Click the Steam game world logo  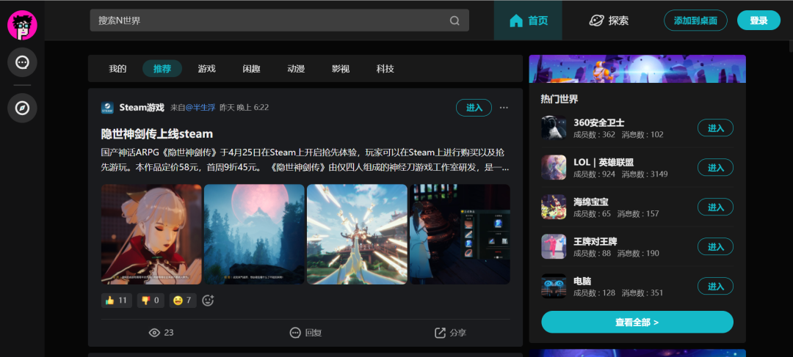coord(107,108)
